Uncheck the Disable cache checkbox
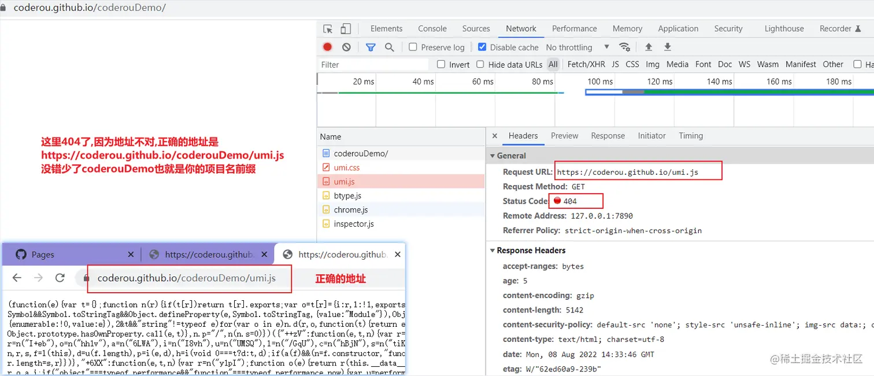Image resolution: width=874 pixels, height=376 pixels. tap(482, 47)
